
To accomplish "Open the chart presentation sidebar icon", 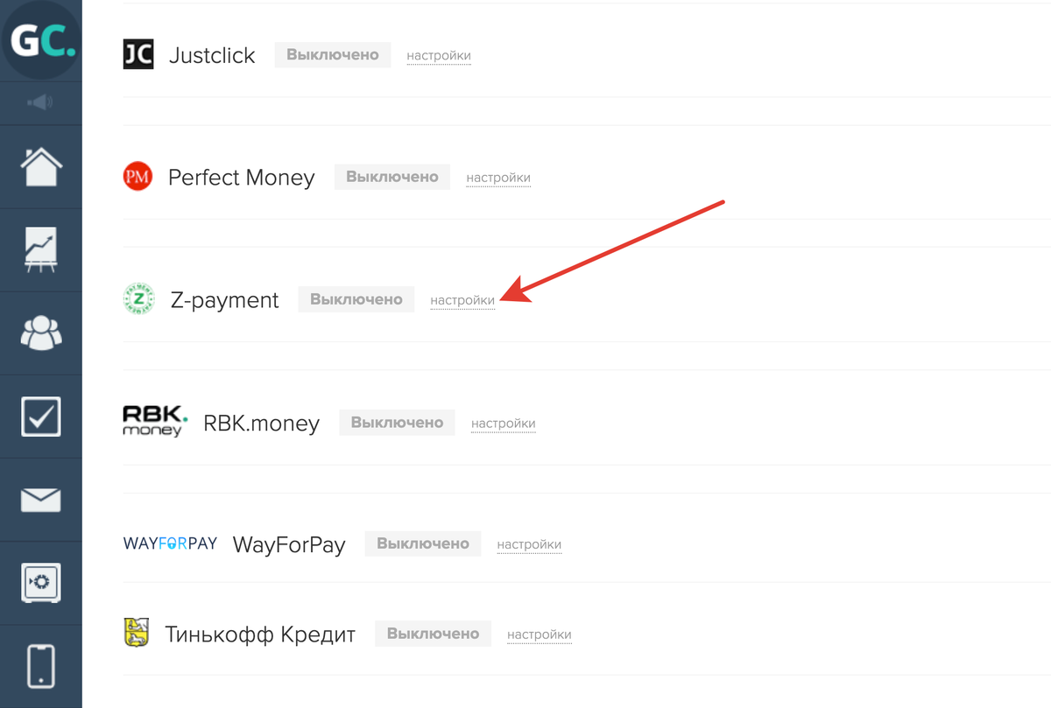I will (x=40, y=249).
